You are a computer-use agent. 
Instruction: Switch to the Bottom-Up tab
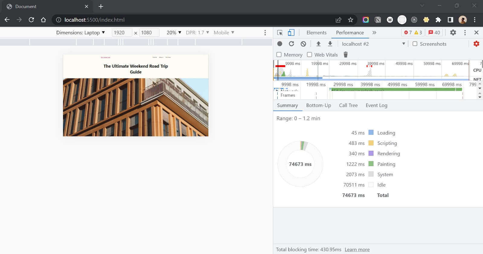pyautogui.click(x=318, y=105)
